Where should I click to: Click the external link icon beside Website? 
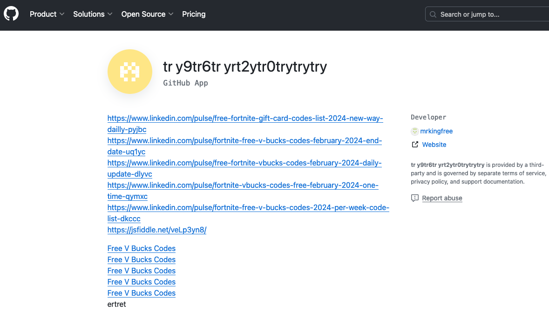click(415, 145)
